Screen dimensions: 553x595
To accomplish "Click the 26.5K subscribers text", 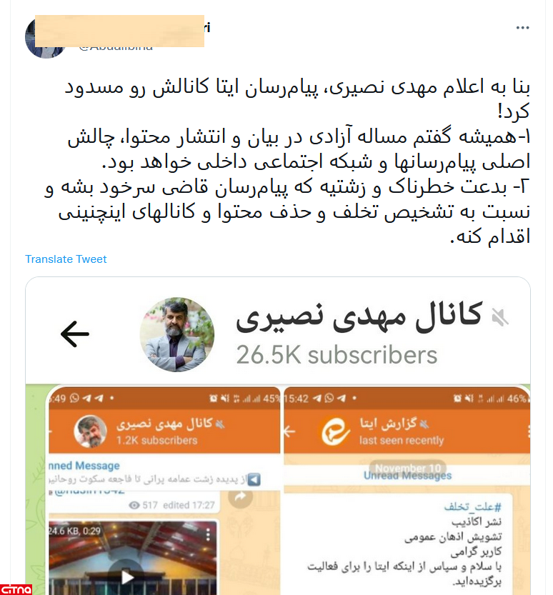I will point(337,355).
